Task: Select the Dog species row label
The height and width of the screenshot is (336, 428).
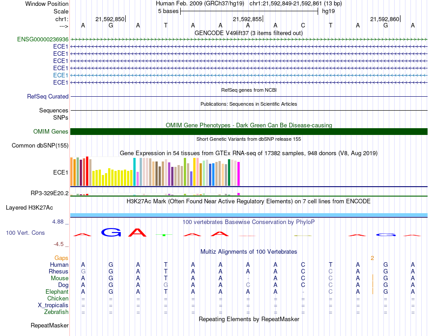Action: [63, 285]
